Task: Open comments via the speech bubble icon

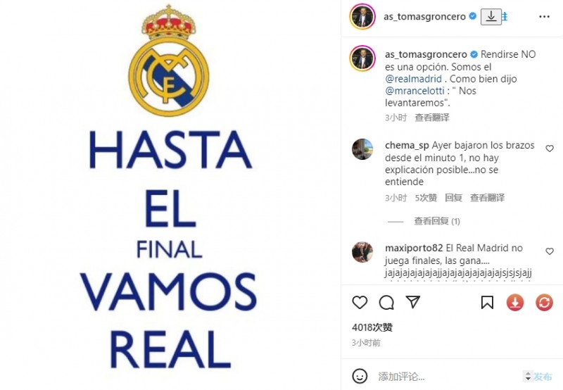Action: (x=386, y=303)
